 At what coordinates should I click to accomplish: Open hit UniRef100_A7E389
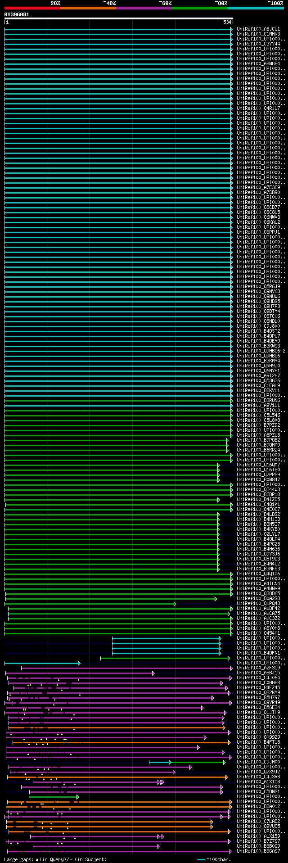[x=258, y=187]
